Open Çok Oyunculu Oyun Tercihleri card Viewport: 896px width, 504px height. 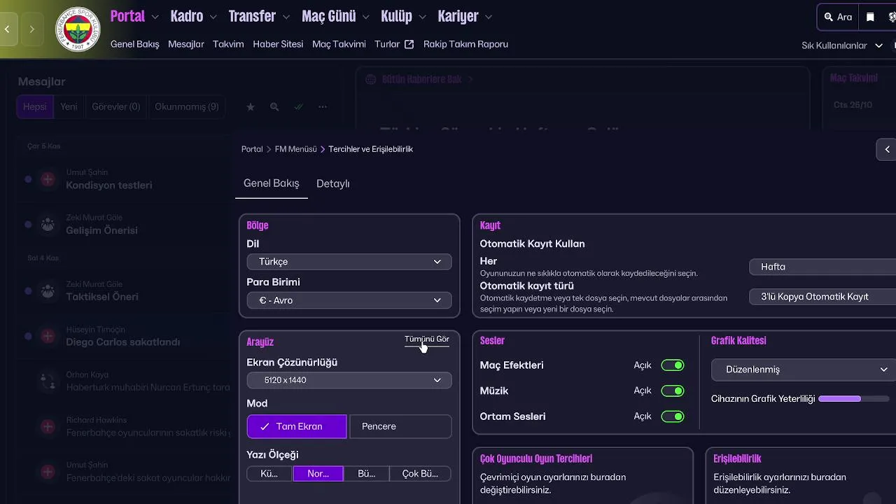coord(582,476)
